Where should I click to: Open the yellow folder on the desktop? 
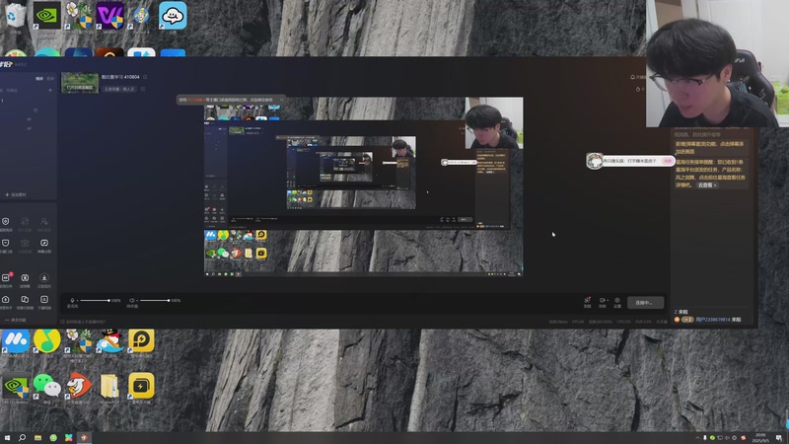pos(109,386)
